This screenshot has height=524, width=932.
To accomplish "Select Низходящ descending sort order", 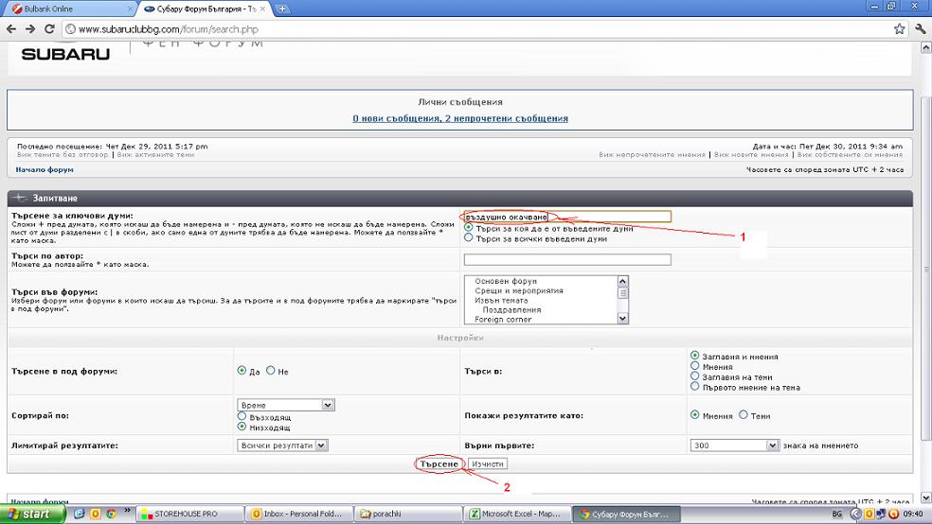I will (242, 426).
